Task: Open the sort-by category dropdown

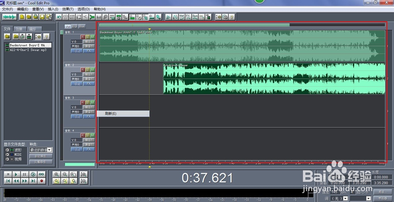Action: [x=50, y=150]
